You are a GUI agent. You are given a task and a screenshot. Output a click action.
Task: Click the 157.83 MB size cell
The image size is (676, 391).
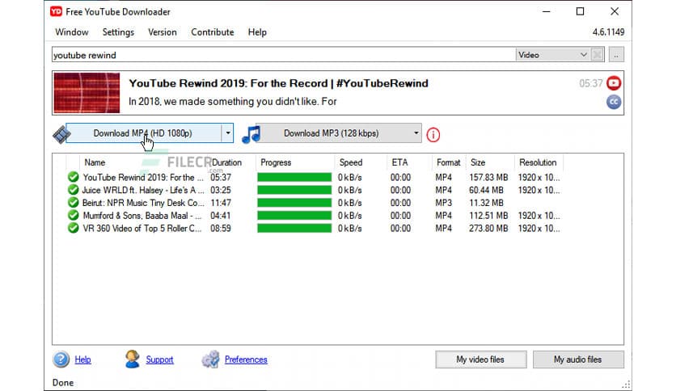[488, 178]
